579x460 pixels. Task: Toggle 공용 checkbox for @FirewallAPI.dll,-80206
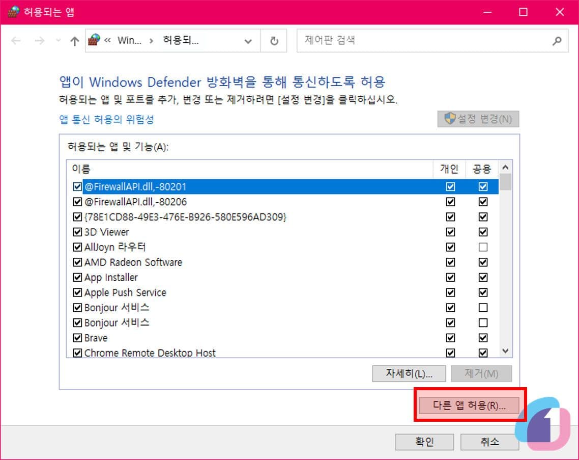pos(483,202)
